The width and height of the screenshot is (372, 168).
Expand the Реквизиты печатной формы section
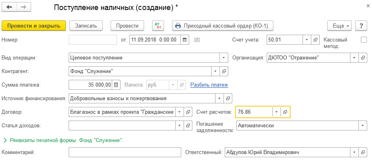pyautogui.click(x=5, y=140)
